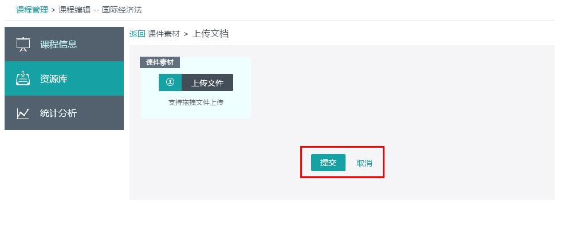
Task: Open the 课程信息 sidebar menu item
Action: (64, 44)
